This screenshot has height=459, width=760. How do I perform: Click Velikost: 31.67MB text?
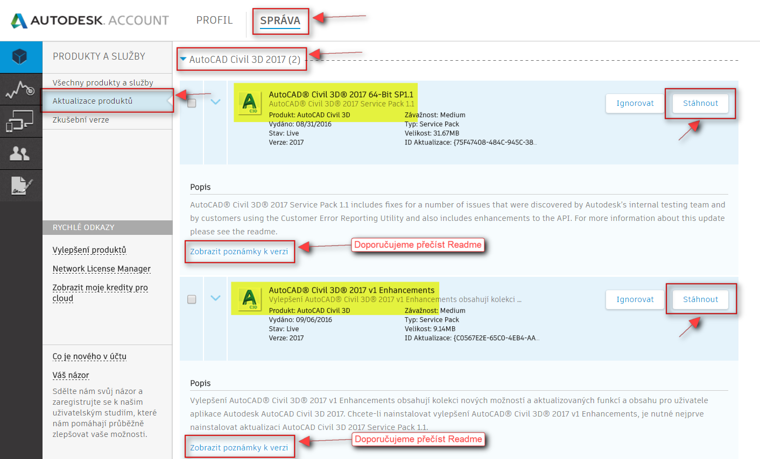(432, 133)
